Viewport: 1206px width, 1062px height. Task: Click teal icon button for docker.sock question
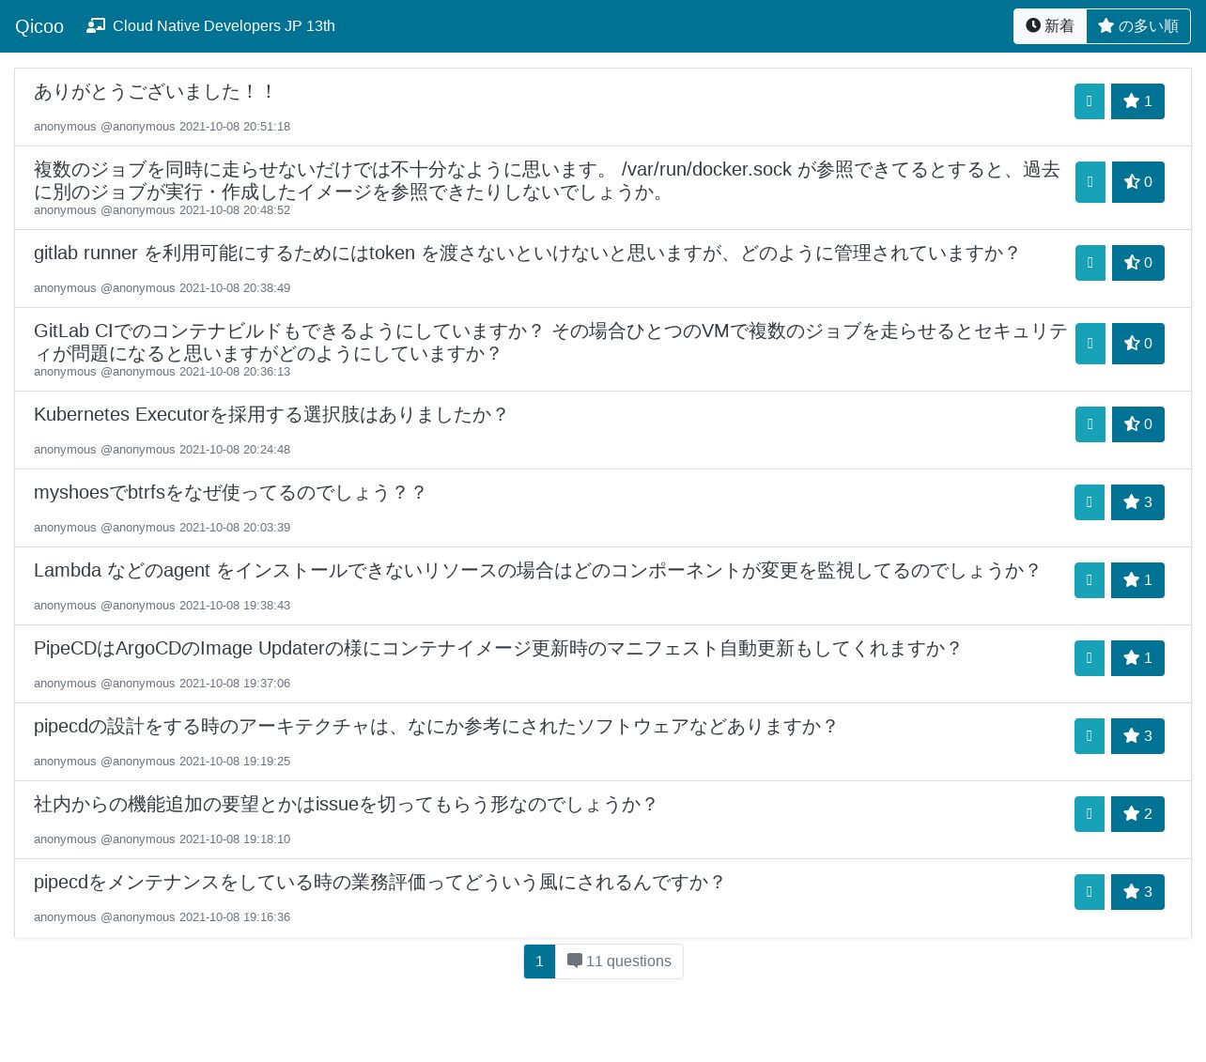click(1090, 182)
